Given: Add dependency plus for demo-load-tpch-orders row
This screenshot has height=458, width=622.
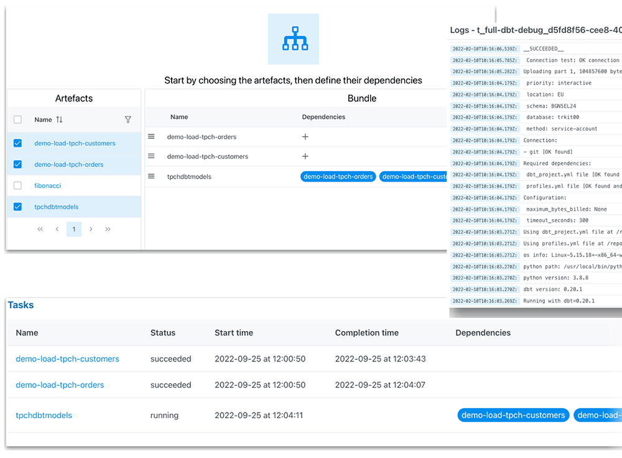Looking at the screenshot, I should tap(305, 137).
